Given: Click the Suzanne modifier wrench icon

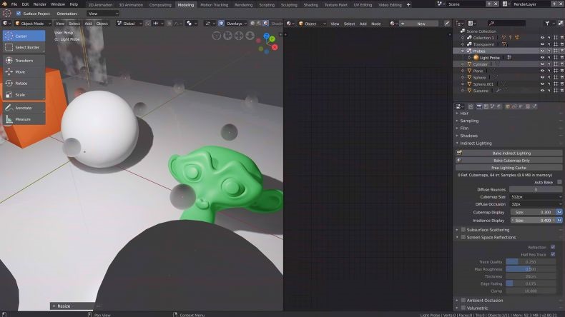Looking at the screenshot, I should 498,91.
